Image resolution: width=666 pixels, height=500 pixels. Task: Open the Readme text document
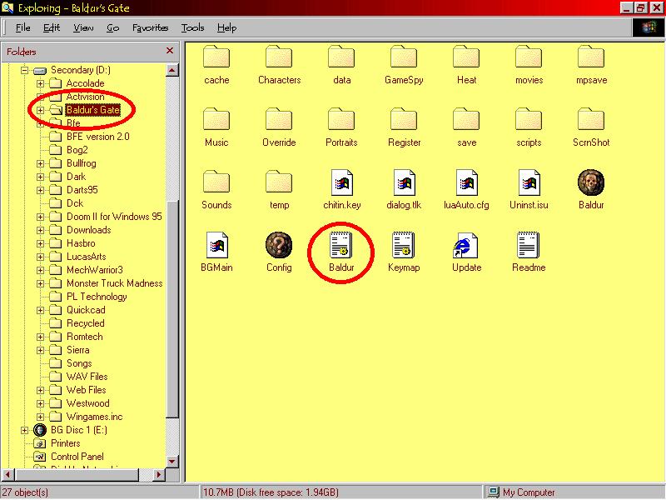[x=529, y=246]
